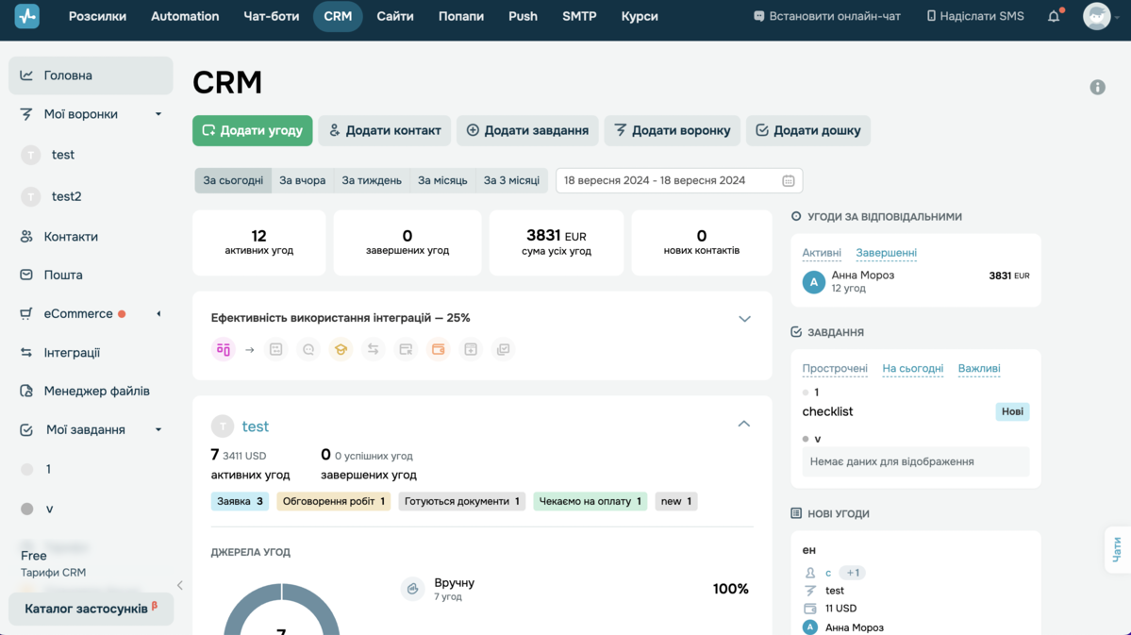Click the Додати контакт button
Viewport: 1131px width, 635px height.
384,131
